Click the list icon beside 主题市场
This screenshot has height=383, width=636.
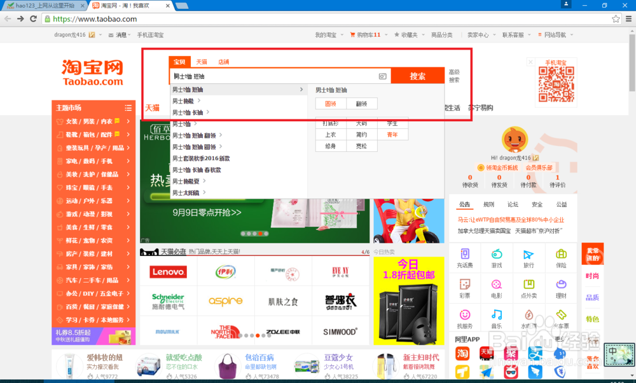pyautogui.click(x=128, y=108)
